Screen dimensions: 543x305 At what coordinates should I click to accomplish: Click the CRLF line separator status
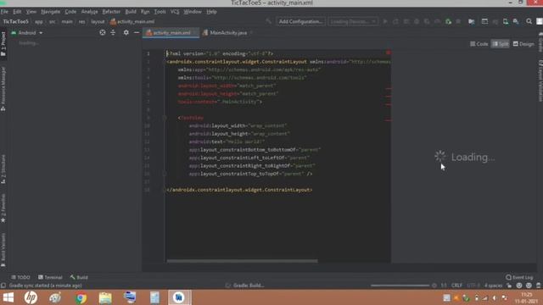coord(456,286)
